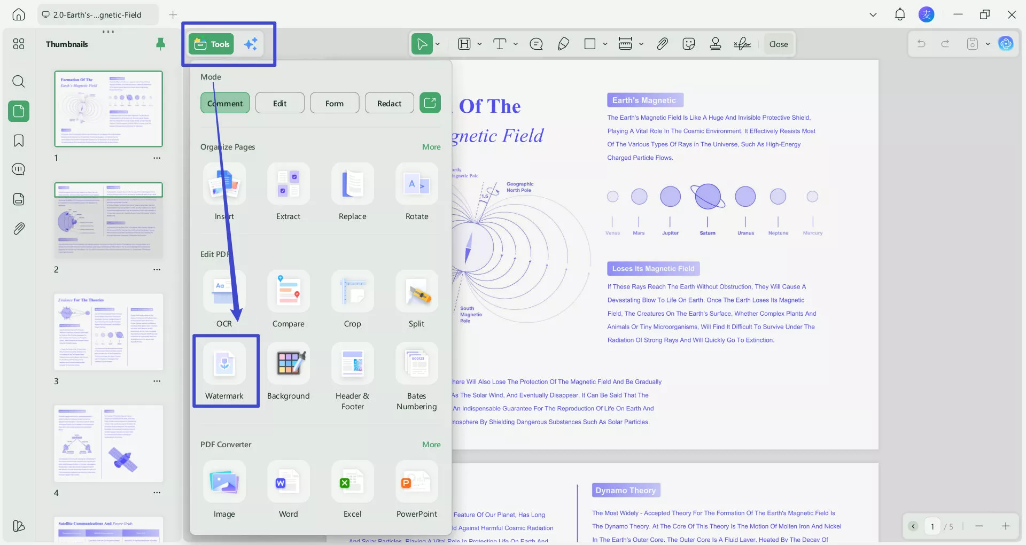Switch to Comment mode
The width and height of the screenshot is (1026, 545).
pos(225,103)
